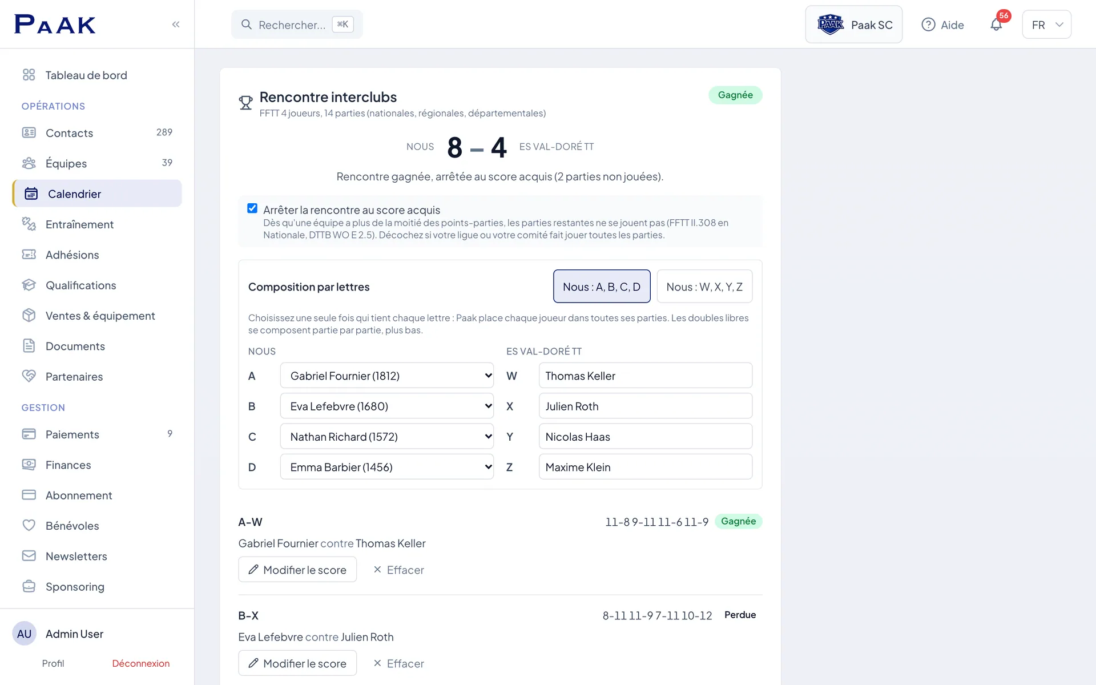Screen dimensions: 1096x685
Task: Select the Nous : W, X, Y, Z option
Action: pyautogui.click(x=704, y=286)
